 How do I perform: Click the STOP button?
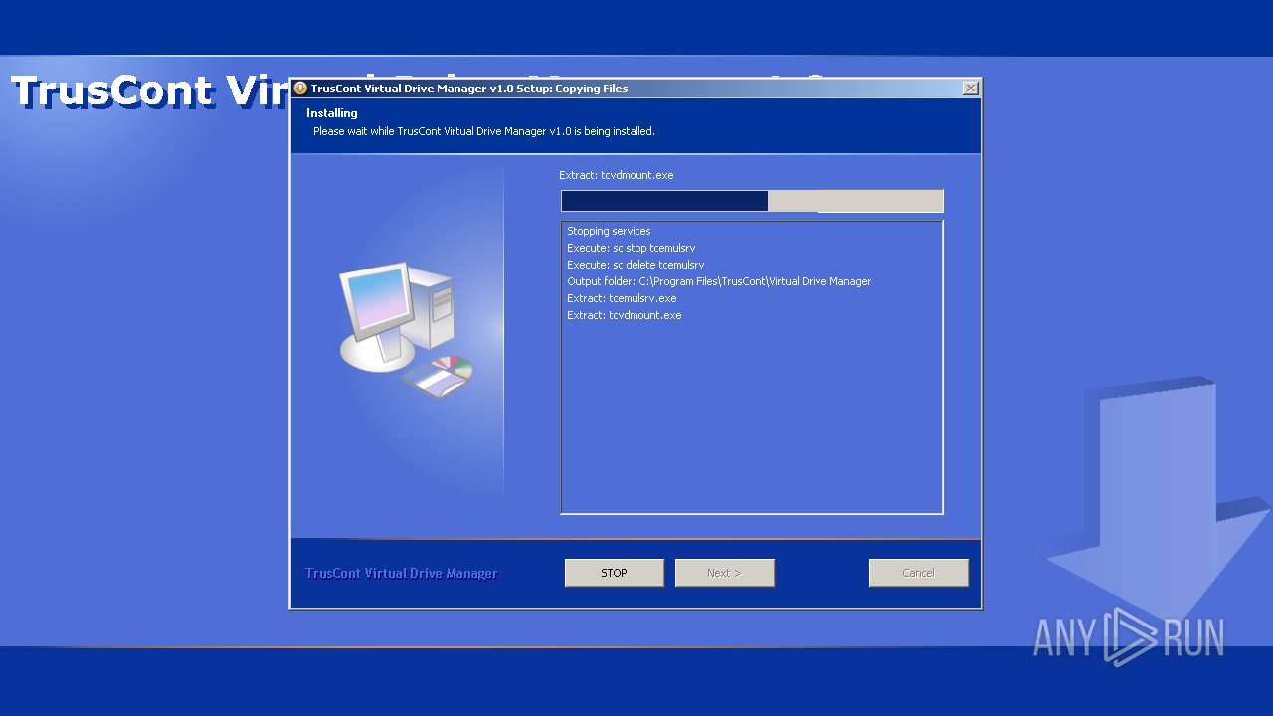pyautogui.click(x=614, y=573)
